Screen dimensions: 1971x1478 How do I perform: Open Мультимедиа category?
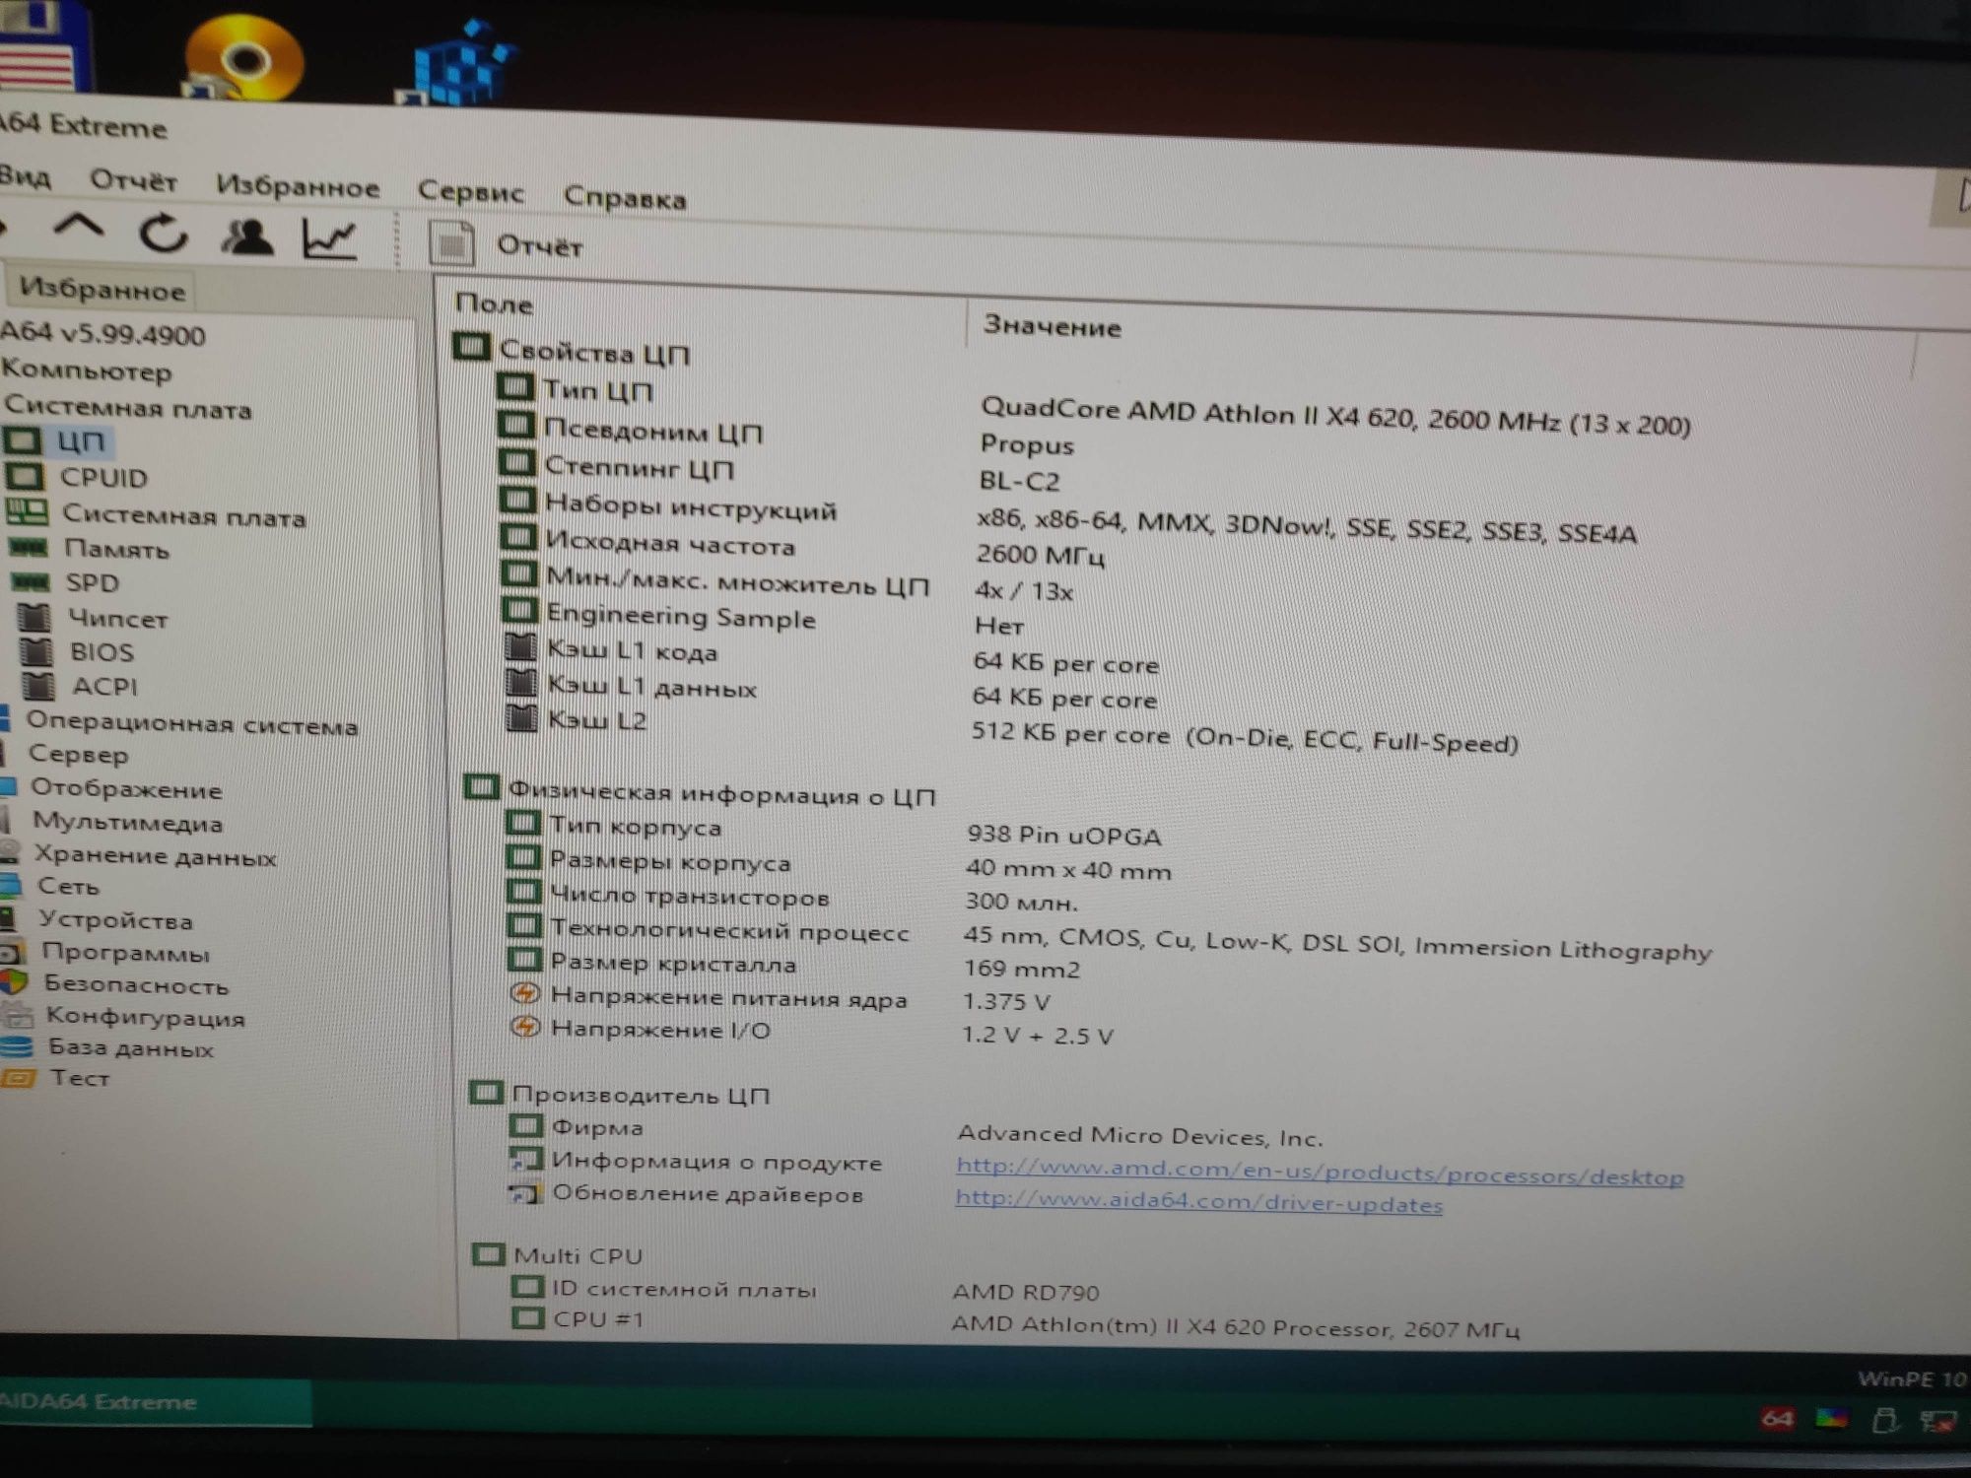[x=127, y=821]
